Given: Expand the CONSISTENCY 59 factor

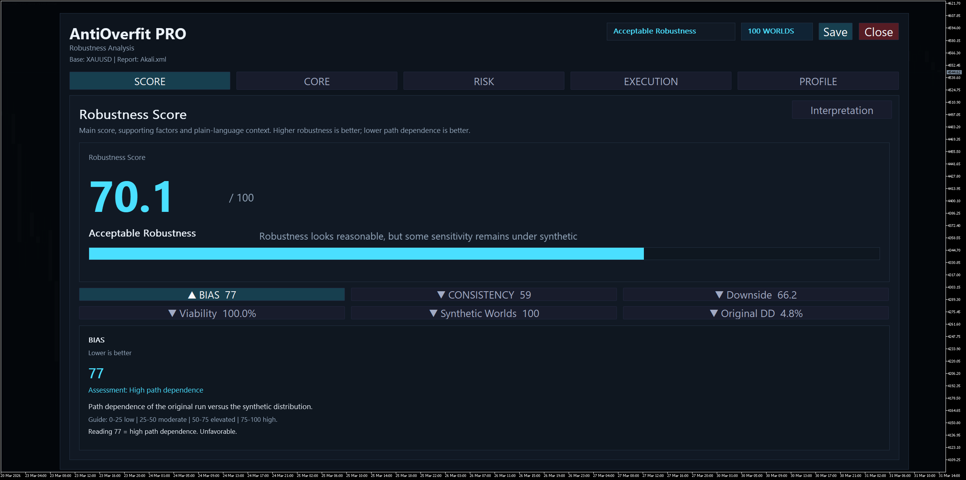Looking at the screenshot, I should (x=484, y=295).
